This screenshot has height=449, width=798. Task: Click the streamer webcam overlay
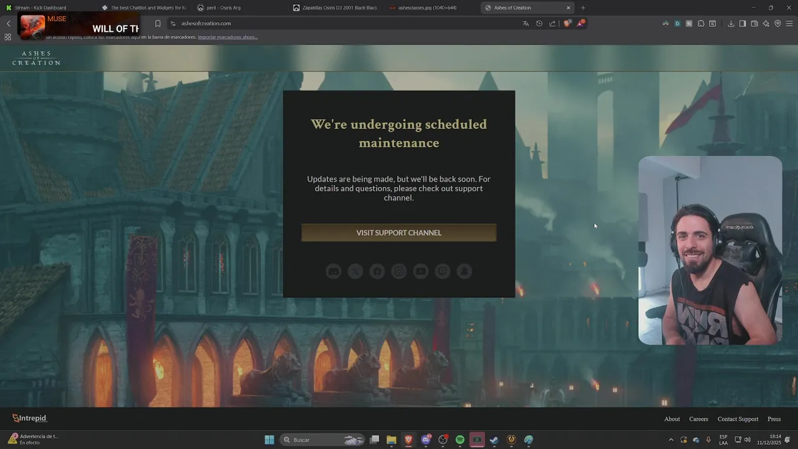[710, 250]
